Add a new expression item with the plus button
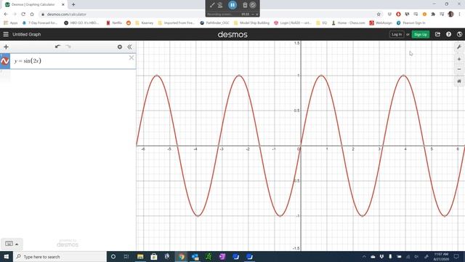Image resolution: width=465 pixels, height=262 pixels. click(6, 47)
